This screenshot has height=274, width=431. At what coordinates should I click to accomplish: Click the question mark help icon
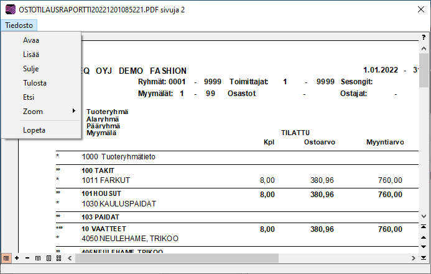[x=424, y=37]
